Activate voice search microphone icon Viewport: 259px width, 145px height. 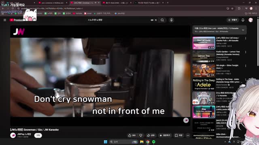click(171, 20)
